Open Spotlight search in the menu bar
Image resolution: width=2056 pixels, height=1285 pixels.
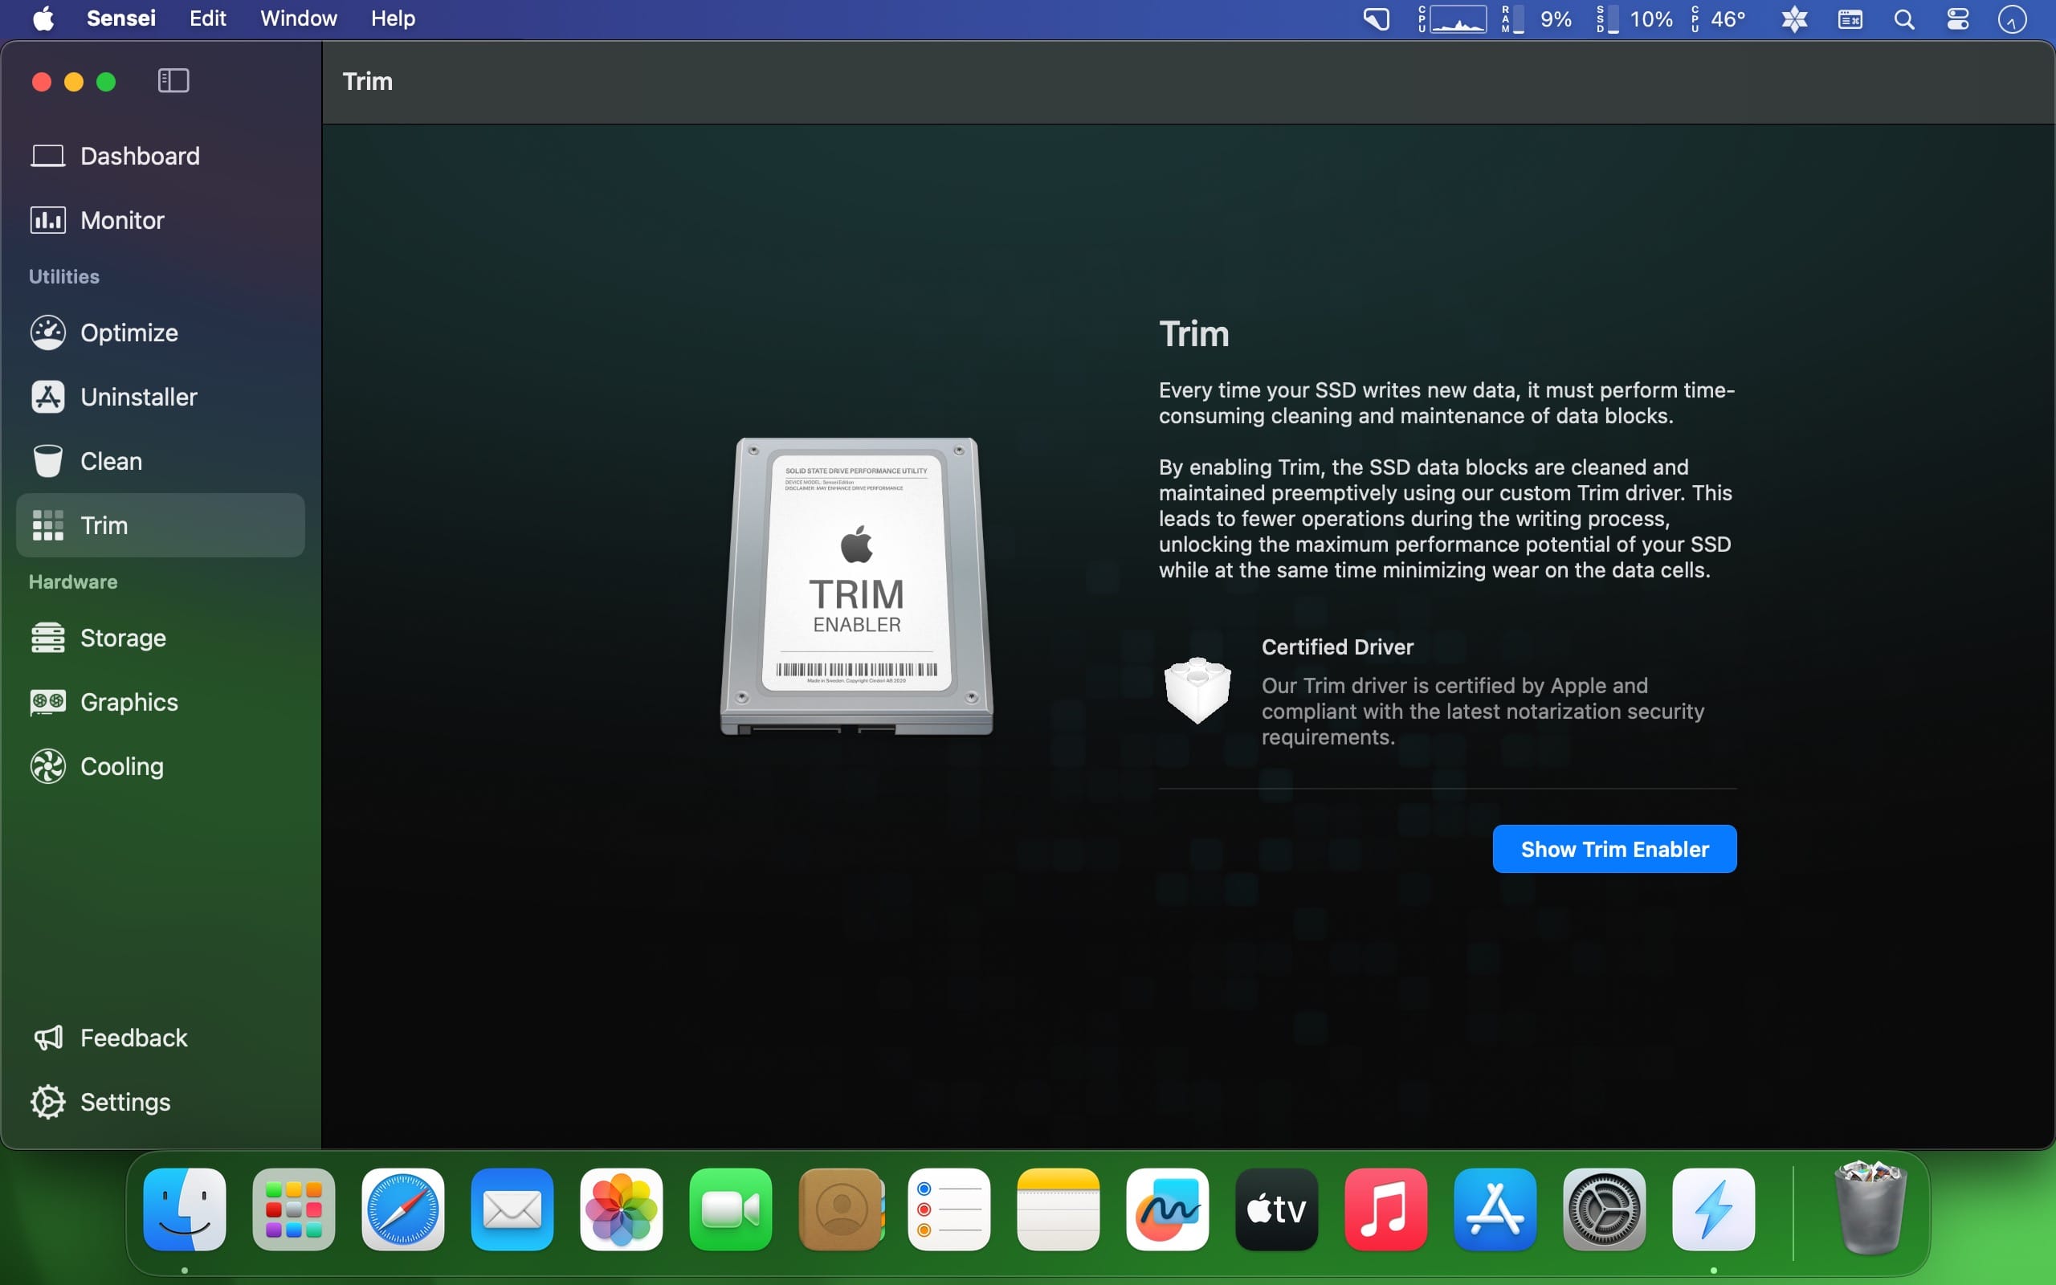click(x=1904, y=18)
